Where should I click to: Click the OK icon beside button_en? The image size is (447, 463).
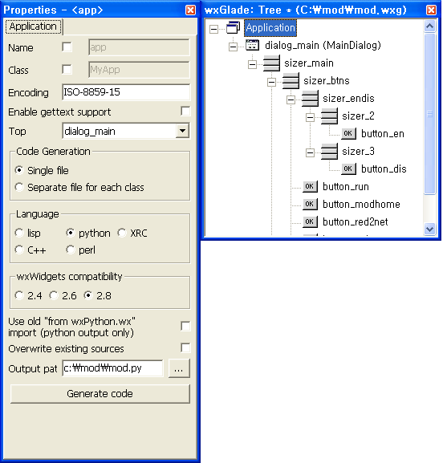coord(348,133)
